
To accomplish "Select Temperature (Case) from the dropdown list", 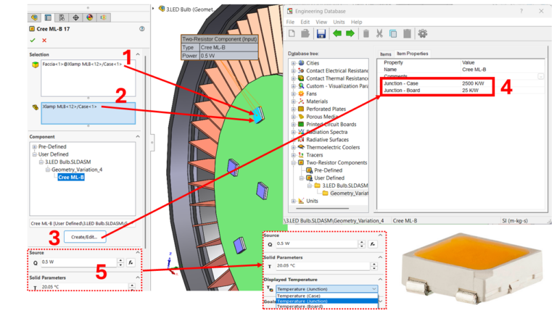I will pos(298,296).
